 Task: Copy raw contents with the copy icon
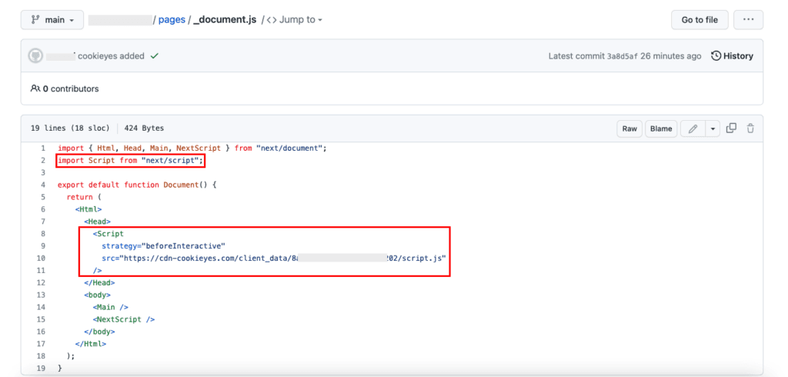(x=732, y=128)
